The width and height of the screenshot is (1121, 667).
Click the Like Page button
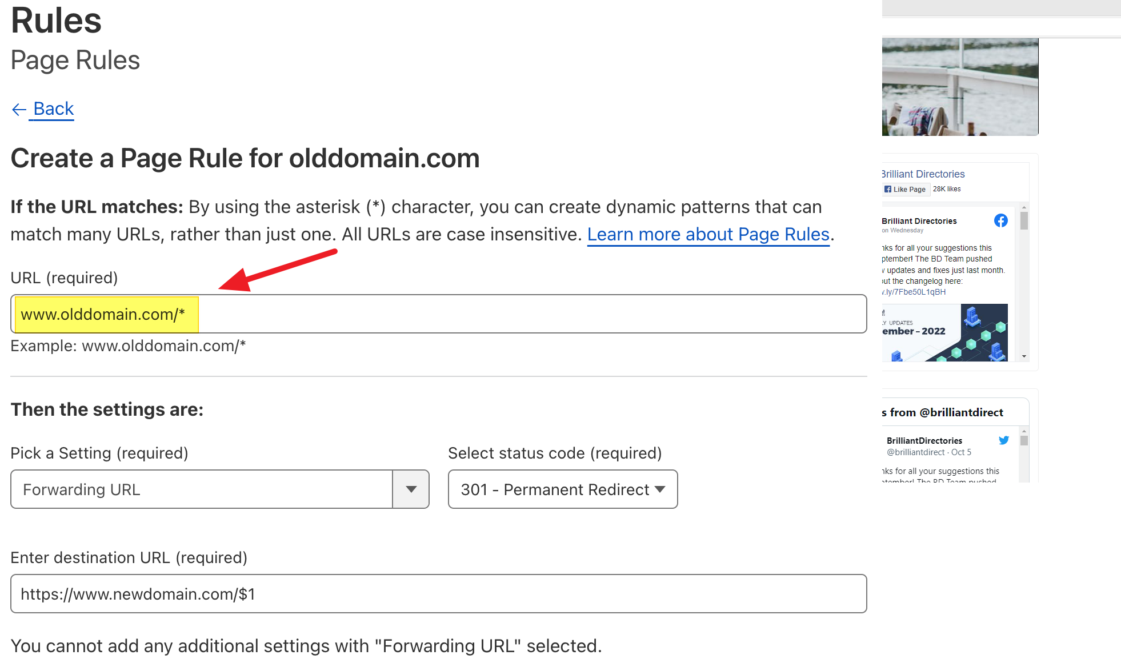pyautogui.click(x=906, y=189)
